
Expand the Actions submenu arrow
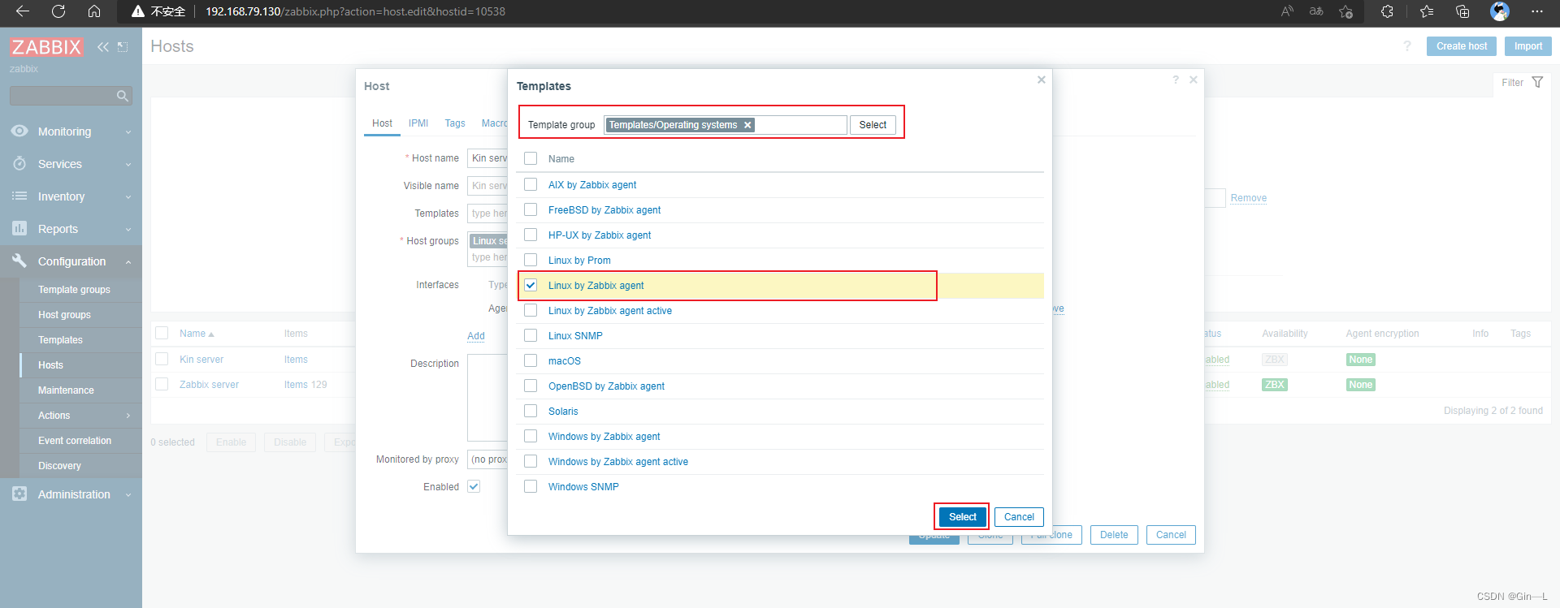tap(128, 416)
